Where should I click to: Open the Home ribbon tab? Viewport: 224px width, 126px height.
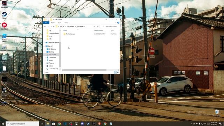[53, 23]
